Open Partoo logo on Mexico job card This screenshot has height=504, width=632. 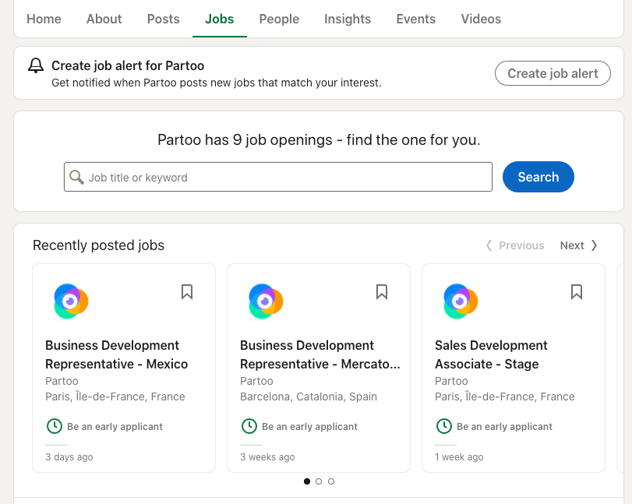[x=71, y=301]
